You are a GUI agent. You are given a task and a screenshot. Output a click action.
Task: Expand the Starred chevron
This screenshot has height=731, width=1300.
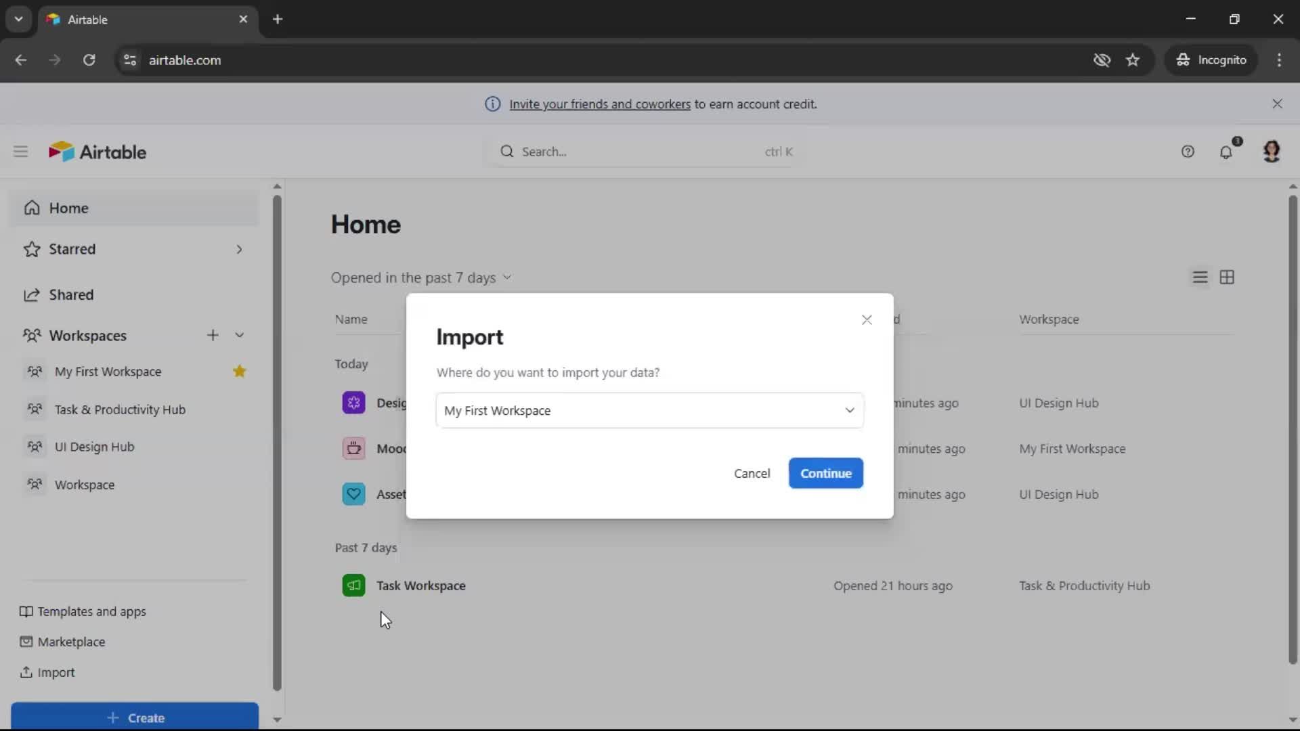coord(239,250)
